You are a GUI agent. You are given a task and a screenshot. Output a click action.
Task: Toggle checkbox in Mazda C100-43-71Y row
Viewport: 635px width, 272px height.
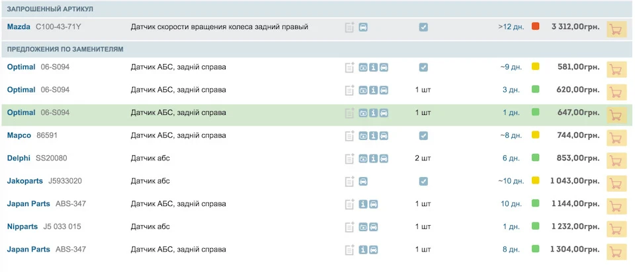(423, 28)
